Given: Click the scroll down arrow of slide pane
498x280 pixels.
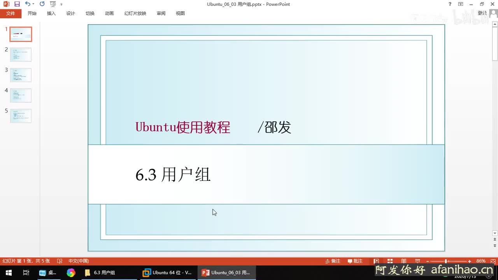Looking at the screenshot, I should point(495,233).
